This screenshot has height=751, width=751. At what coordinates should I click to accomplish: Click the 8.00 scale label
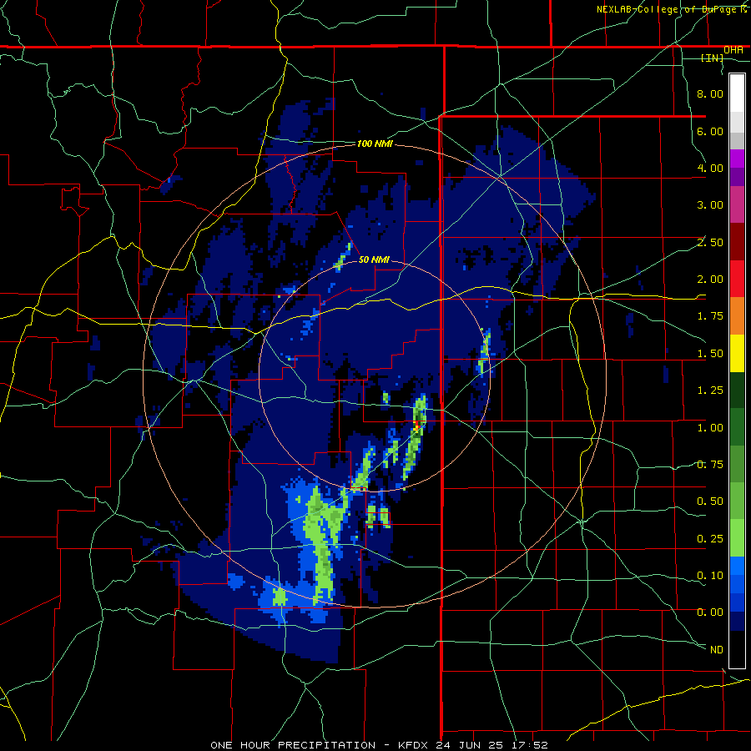tap(710, 93)
